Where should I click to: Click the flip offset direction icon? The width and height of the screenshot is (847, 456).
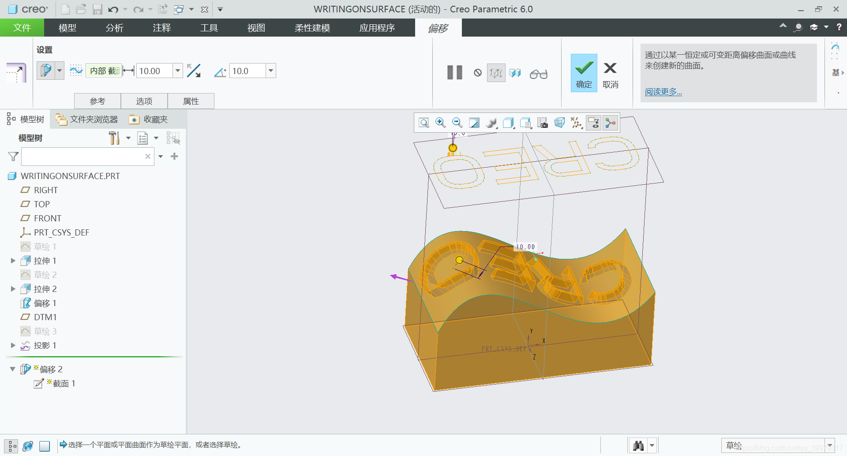pos(194,71)
